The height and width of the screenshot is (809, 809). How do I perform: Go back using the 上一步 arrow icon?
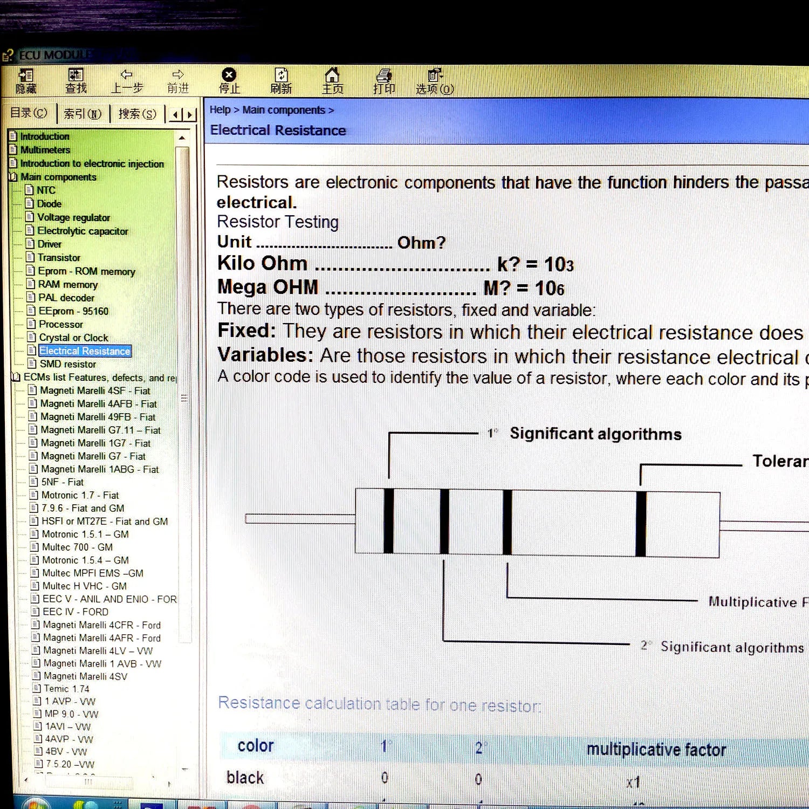click(x=126, y=80)
